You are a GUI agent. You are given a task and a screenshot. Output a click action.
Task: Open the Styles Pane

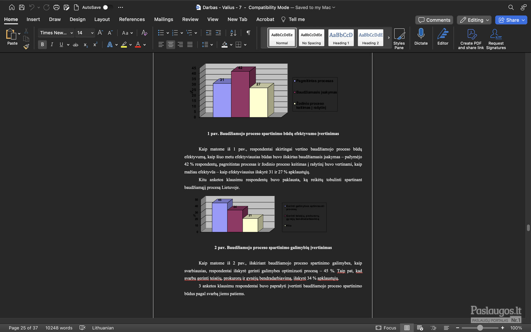click(399, 38)
